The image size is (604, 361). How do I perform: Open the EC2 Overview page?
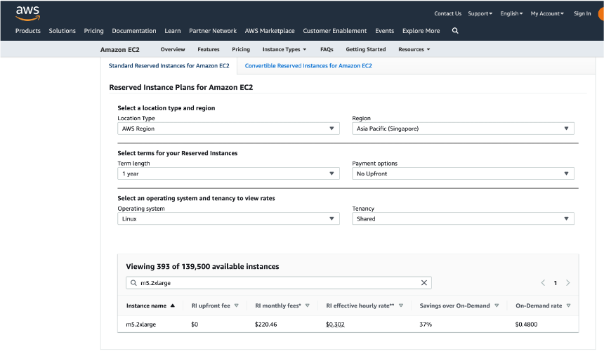173,49
